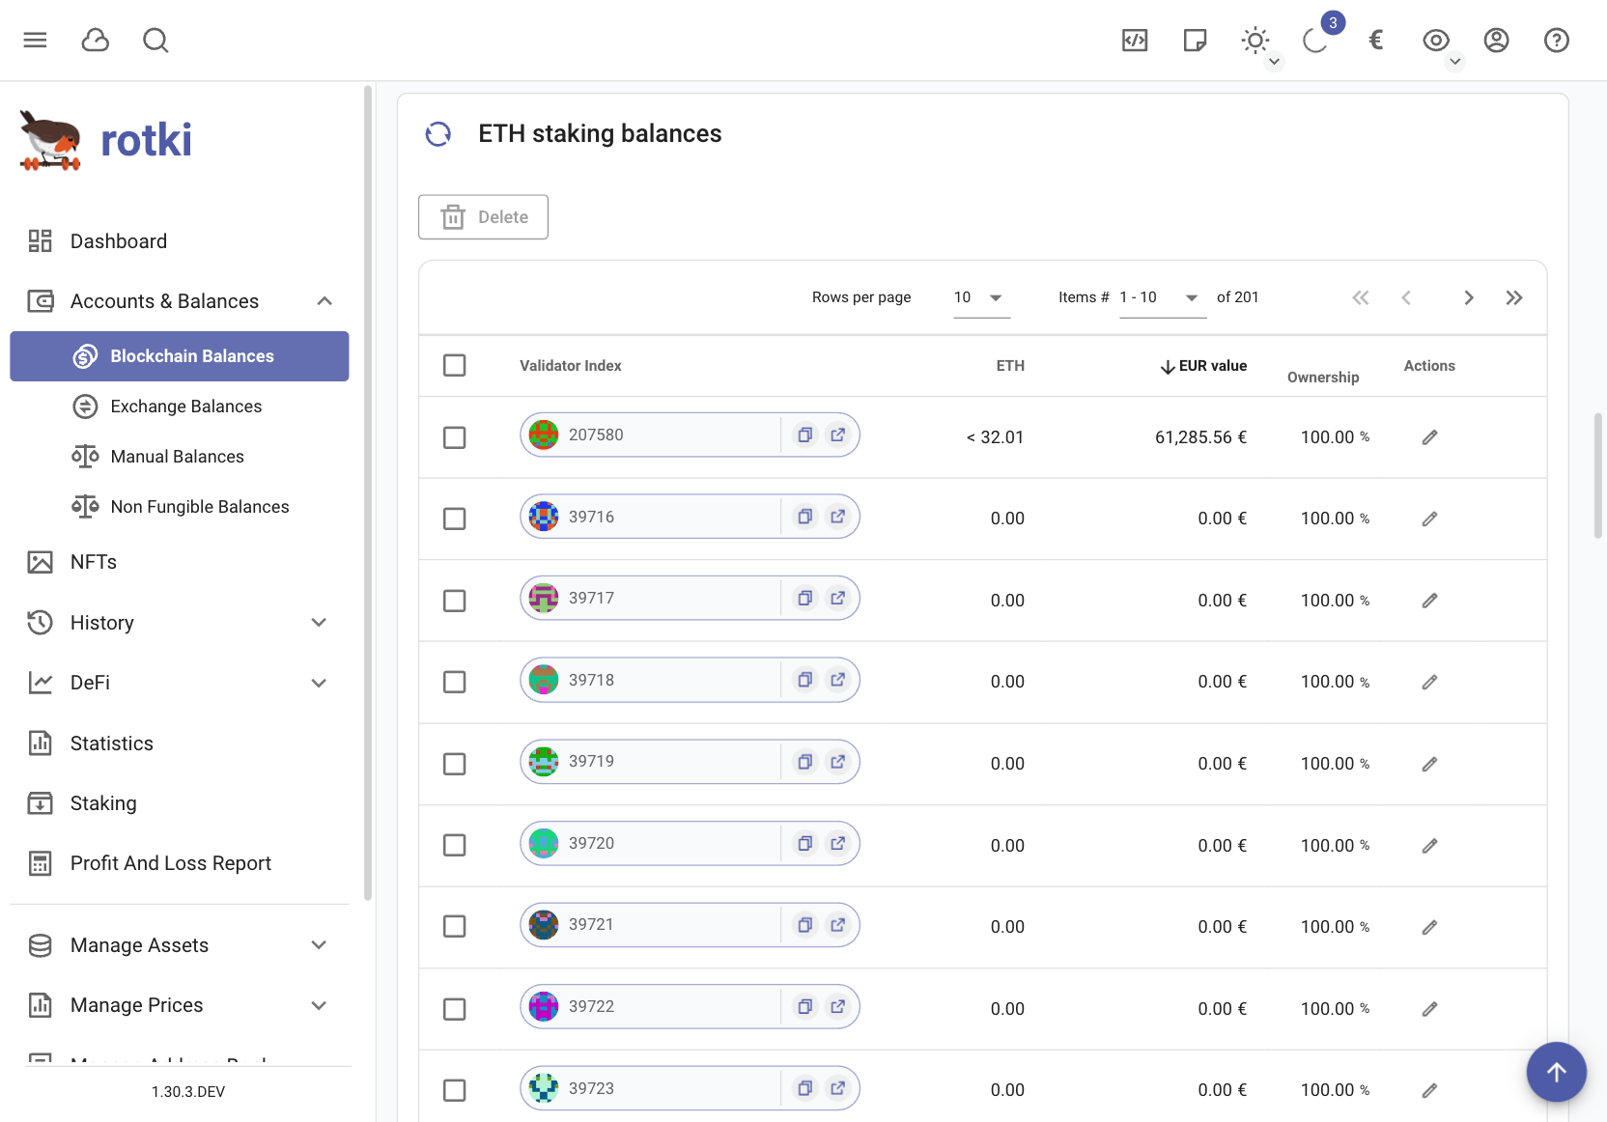Expand the Manage Prices section

click(x=319, y=1005)
